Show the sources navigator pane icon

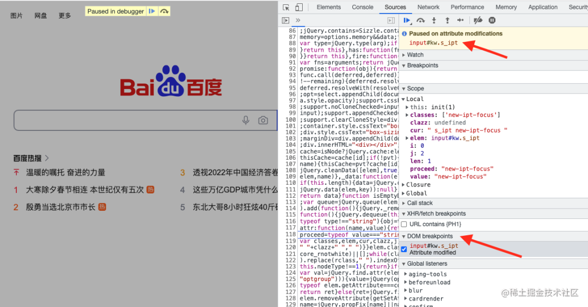click(x=286, y=20)
